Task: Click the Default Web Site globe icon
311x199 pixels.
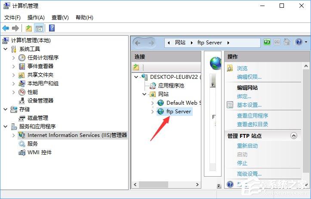Action: point(160,103)
